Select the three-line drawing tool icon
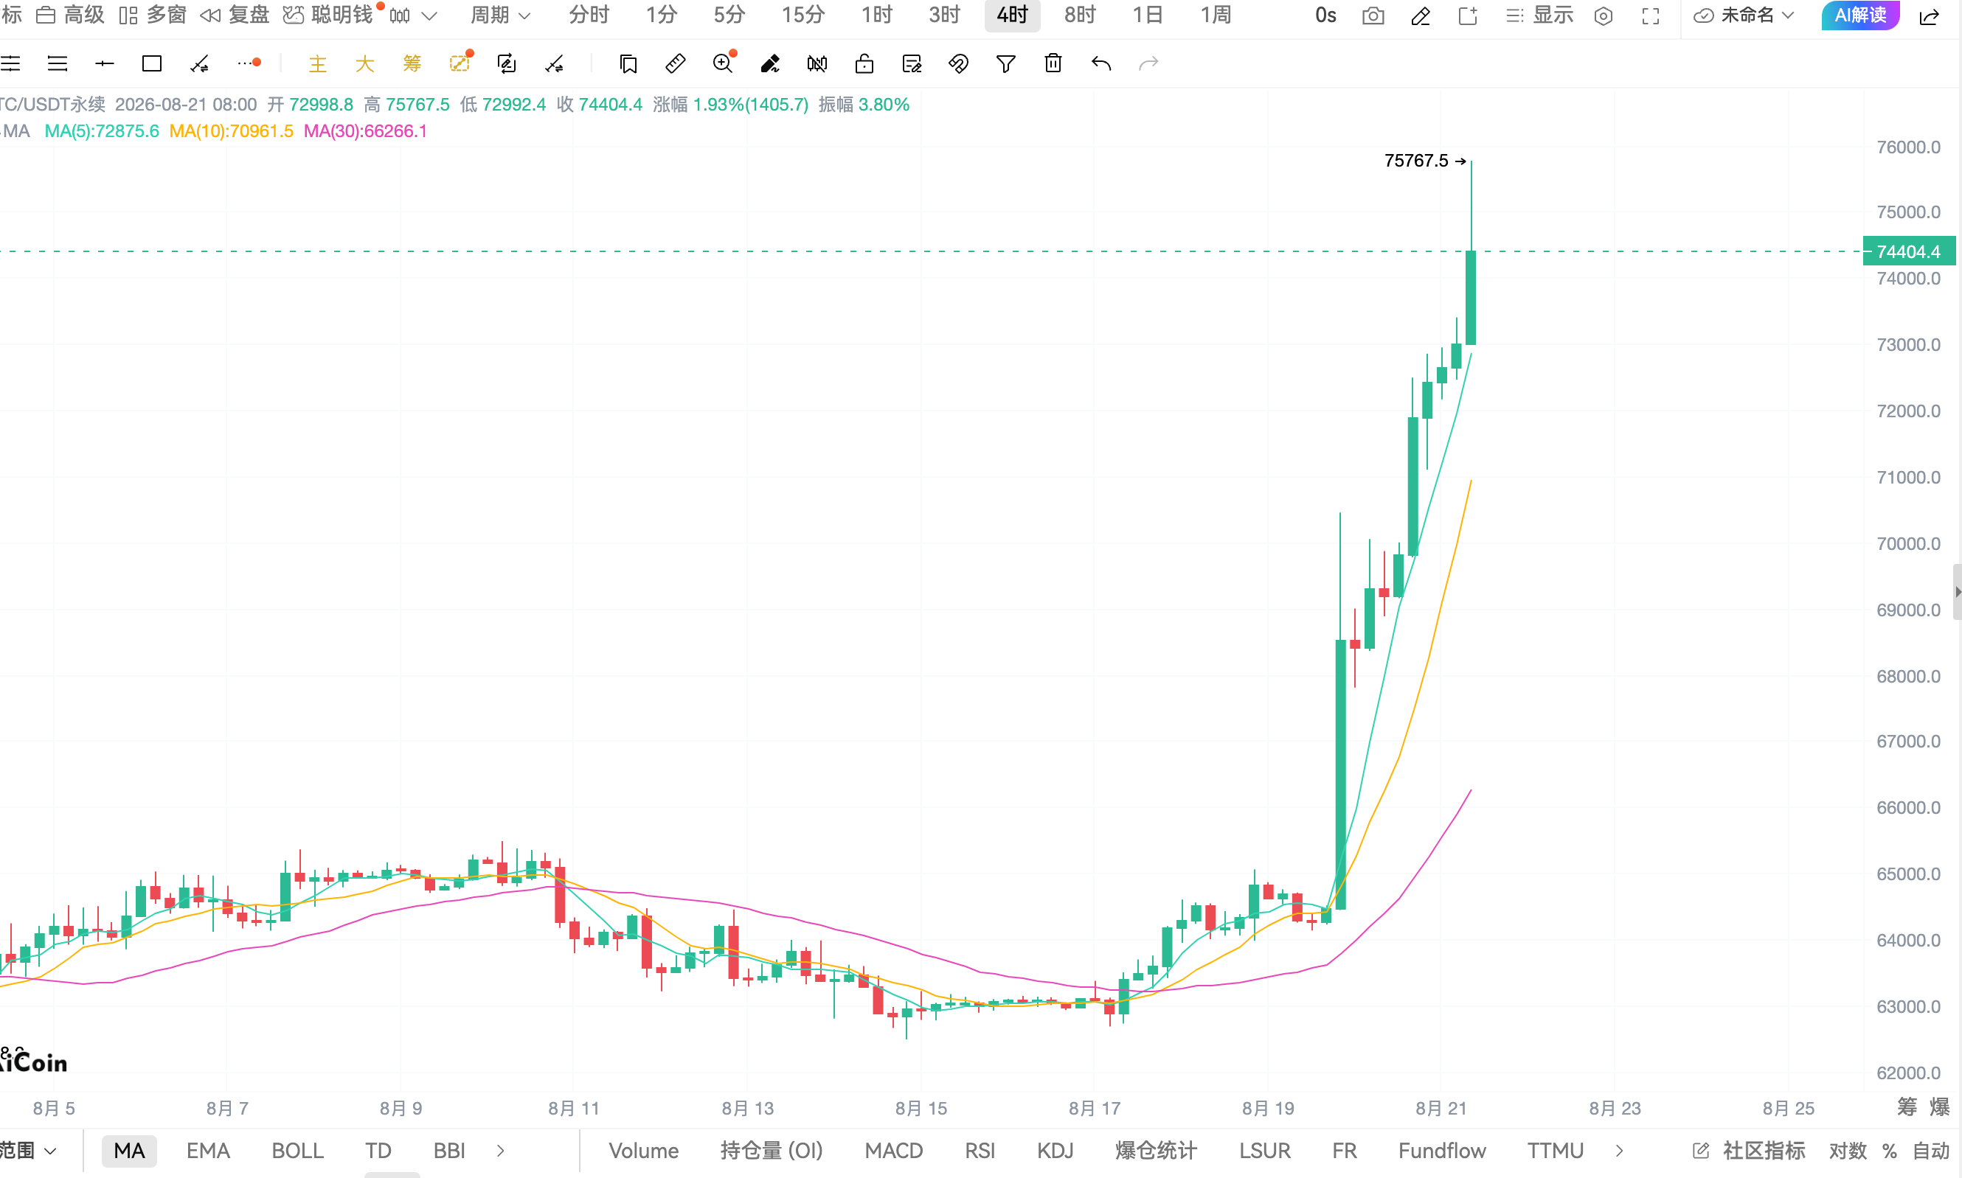 pos(58,63)
